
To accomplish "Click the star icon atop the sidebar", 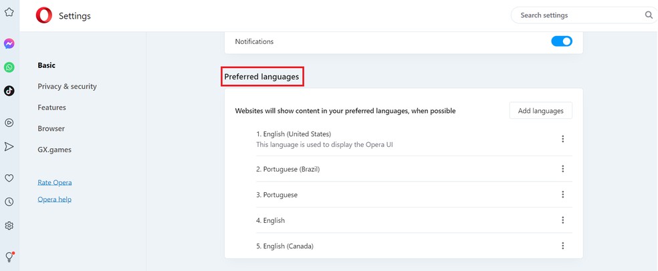I will tap(9, 12).
